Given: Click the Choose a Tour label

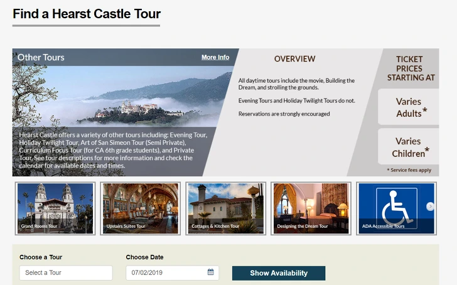Looking at the screenshot, I should pyautogui.click(x=41, y=257).
